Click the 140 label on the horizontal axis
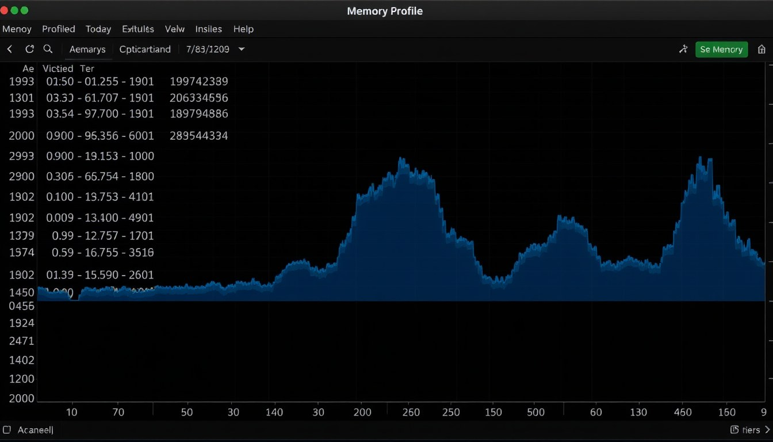 [274, 412]
